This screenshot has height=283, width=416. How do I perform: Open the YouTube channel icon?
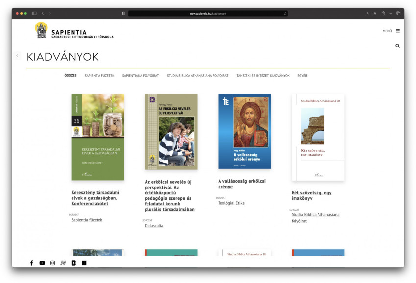coord(42,263)
